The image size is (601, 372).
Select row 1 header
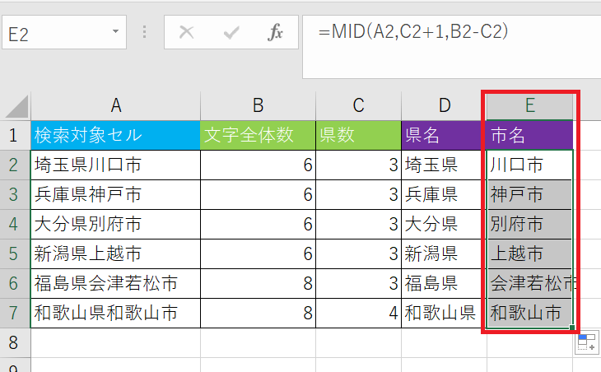click(15, 135)
